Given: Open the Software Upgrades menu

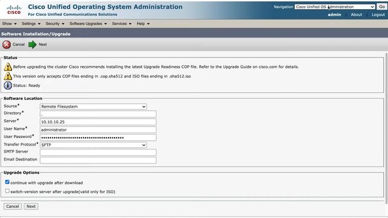Looking at the screenshot, I should 88,24.
